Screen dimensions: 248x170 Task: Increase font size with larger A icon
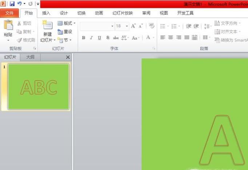133,26
